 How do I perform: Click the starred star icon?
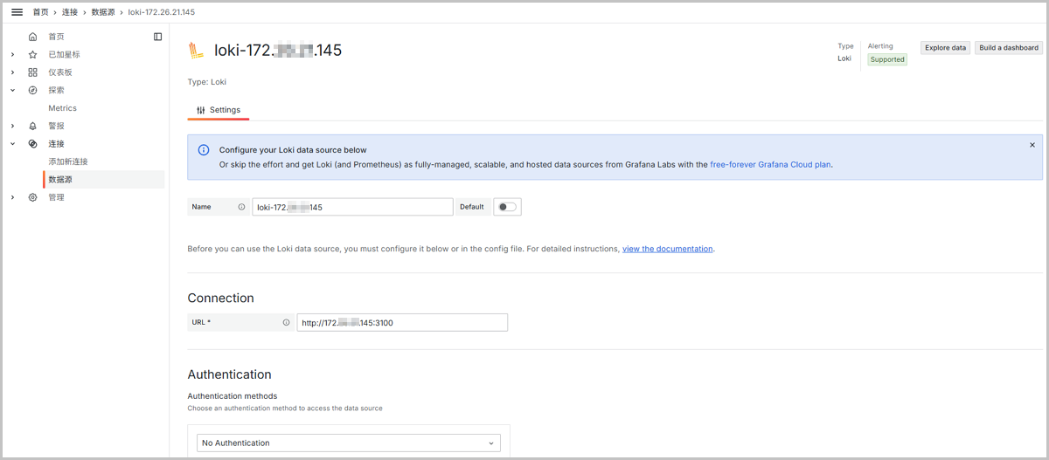(x=33, y=54)
